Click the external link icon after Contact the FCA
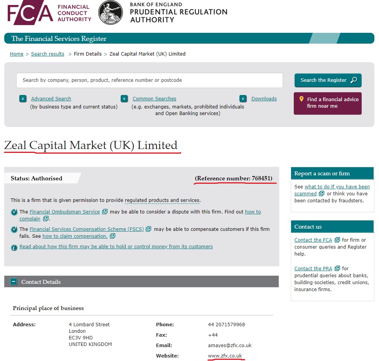 tap(337, 240)
